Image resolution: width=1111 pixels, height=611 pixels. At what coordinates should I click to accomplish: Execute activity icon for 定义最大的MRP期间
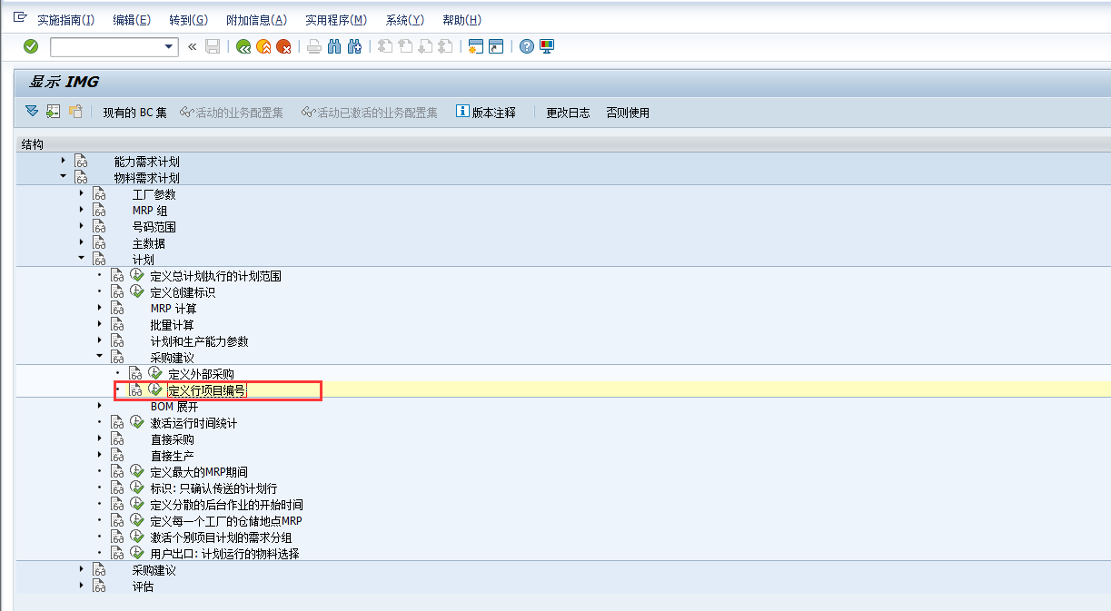137,471
